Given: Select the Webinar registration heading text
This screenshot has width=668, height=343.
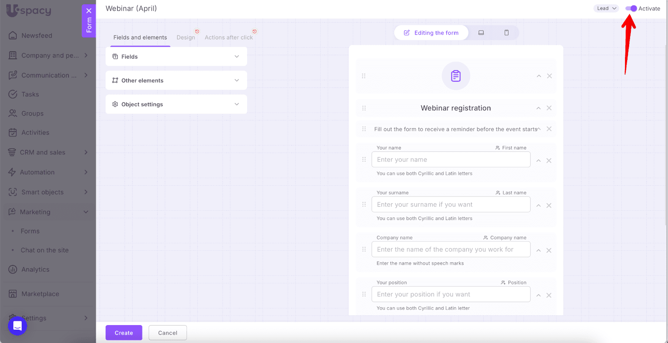Looking at the screenshot, I should 456,108.
